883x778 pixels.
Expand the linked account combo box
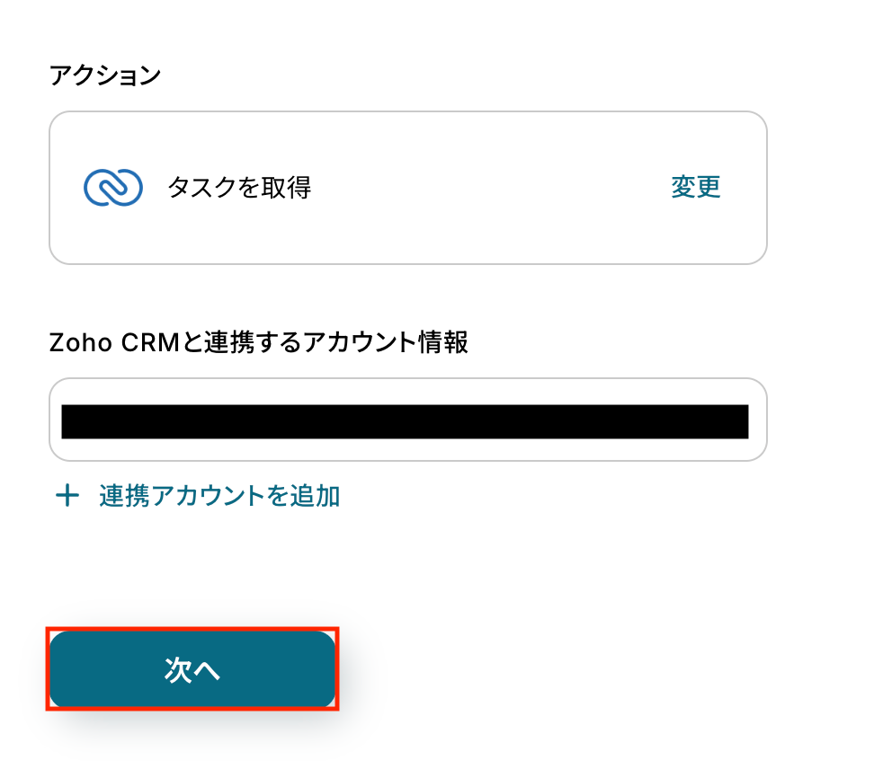point(408,420)
